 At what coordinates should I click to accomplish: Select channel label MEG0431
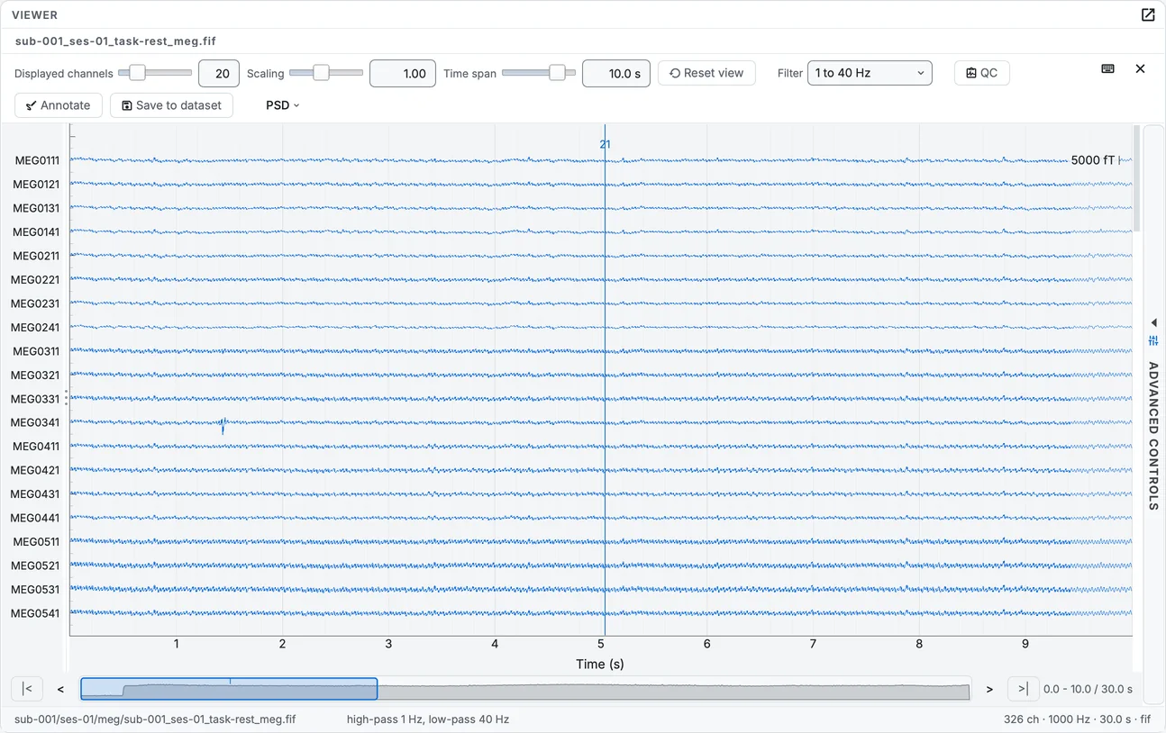[x=35, y=493]
